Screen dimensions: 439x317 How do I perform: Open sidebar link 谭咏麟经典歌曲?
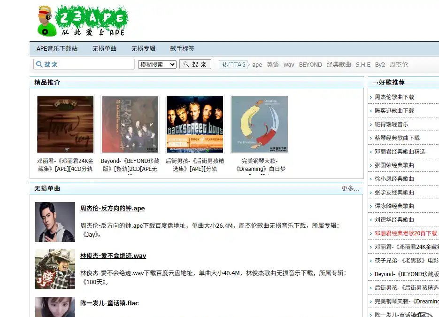coord(394,206)
